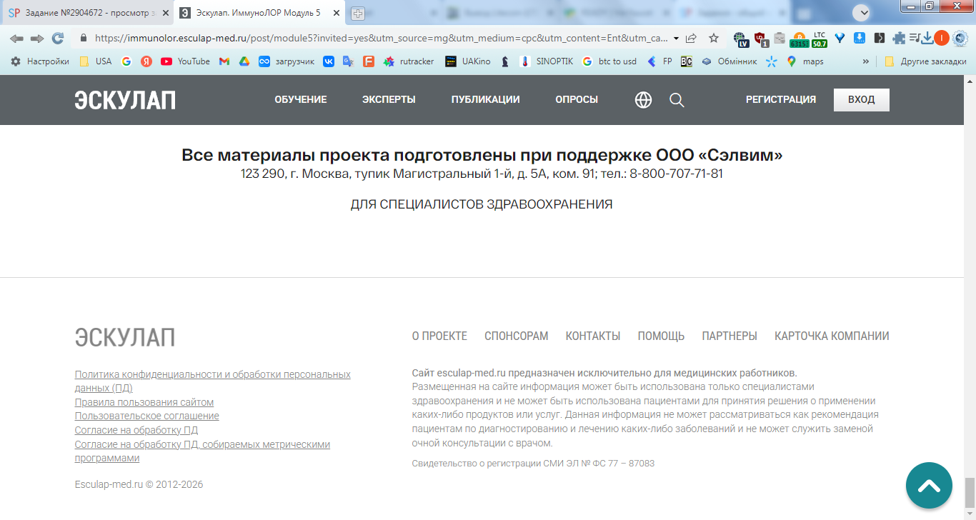Open the Google Drive bookmark icon
The height and width of the screenshot is (520, 976).
click(244, 61)
